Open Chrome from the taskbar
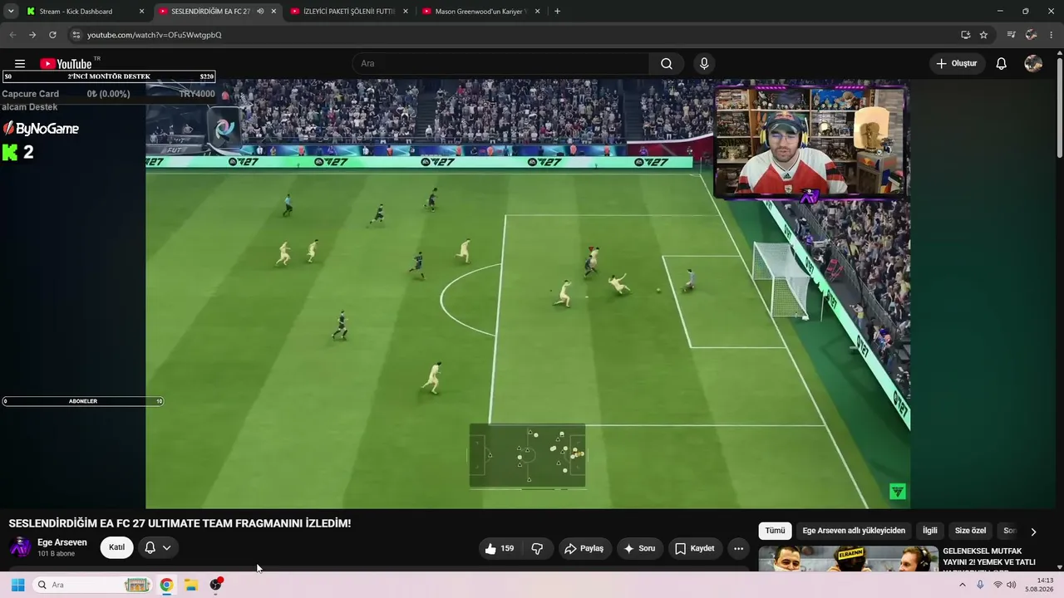 [166, 585]
